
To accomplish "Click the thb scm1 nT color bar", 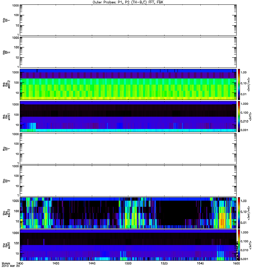I will tap(239, 116).
